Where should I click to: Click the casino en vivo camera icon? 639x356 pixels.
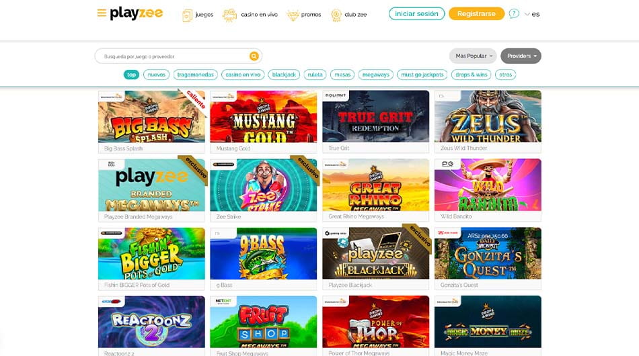[x=229, y=15]
